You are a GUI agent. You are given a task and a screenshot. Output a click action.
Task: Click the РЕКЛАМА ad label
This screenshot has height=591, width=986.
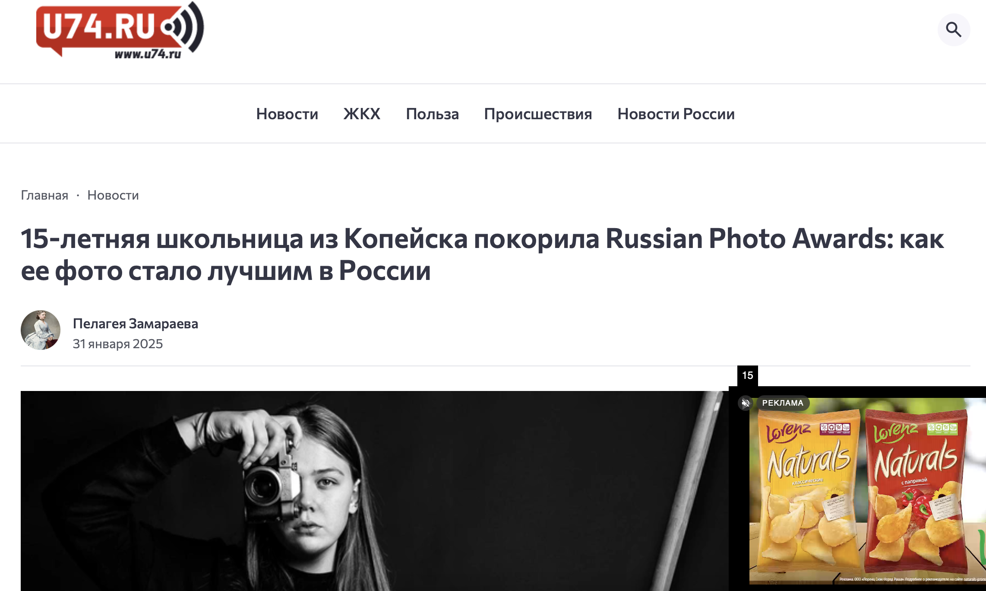point(783,403)
